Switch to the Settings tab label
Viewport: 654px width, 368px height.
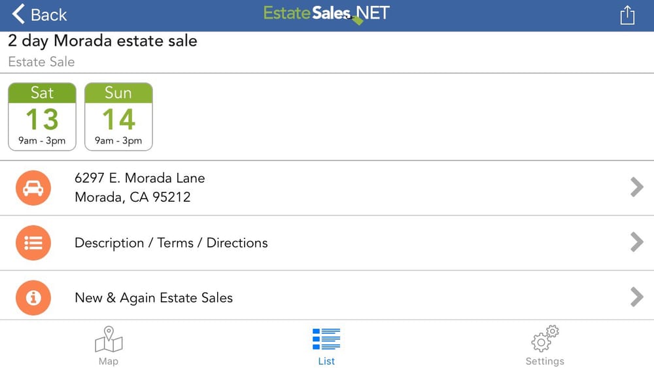click(545, 361)
